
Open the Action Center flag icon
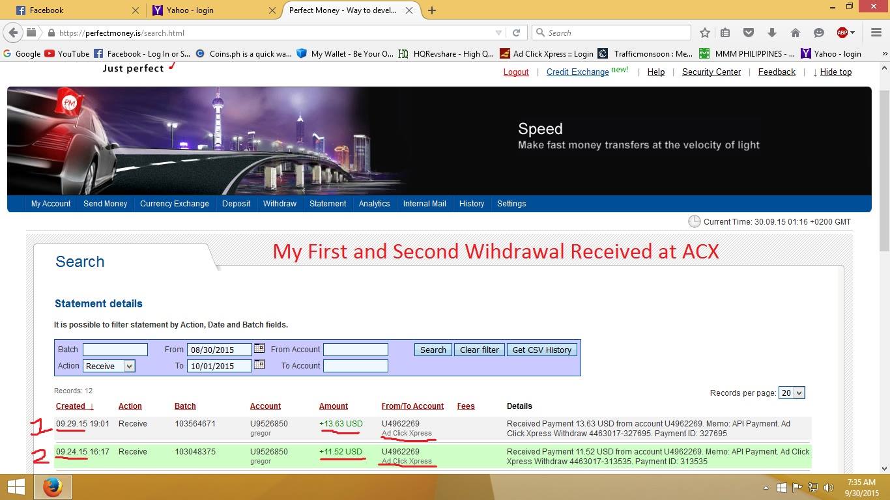pyautogui.click(x=796, y=488)
